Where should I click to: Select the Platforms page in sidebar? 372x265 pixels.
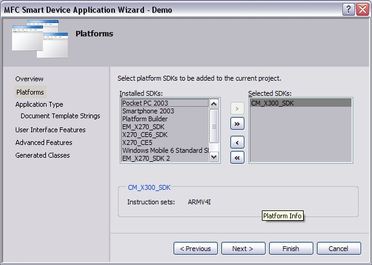(x=30, y=92)
